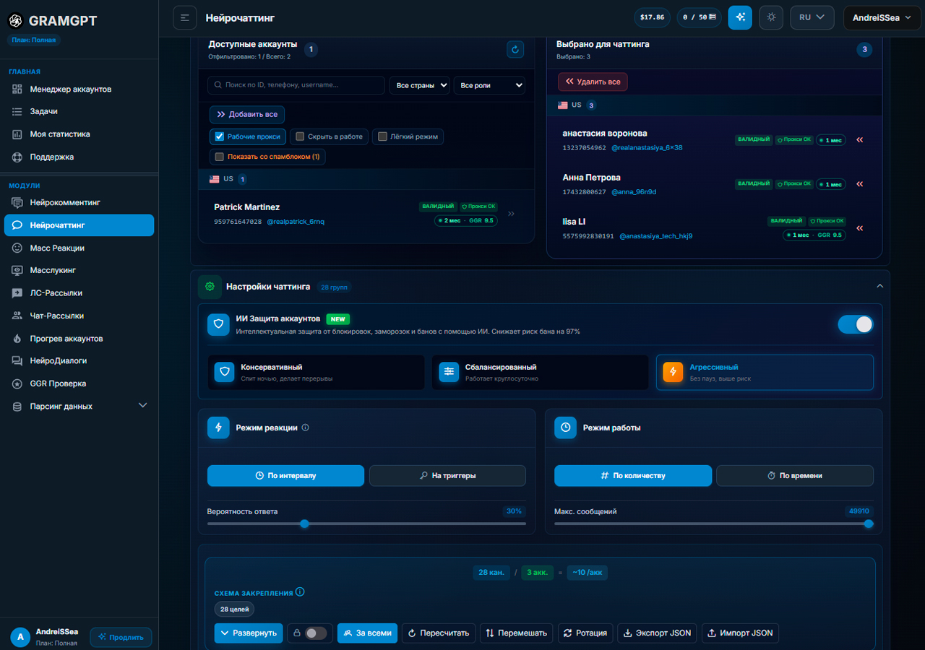Select По интервалу reaction mode
The height and width of the screenshot is (650, 925).
coord(285,476)
